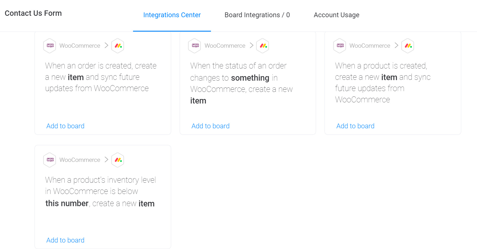The width and height of the screenshot is (477, 249).
Task: Open Board Integrations / 0 tab
Action: click(x=257, y=15)
